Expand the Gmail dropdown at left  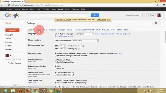click(x=9, y=23)
